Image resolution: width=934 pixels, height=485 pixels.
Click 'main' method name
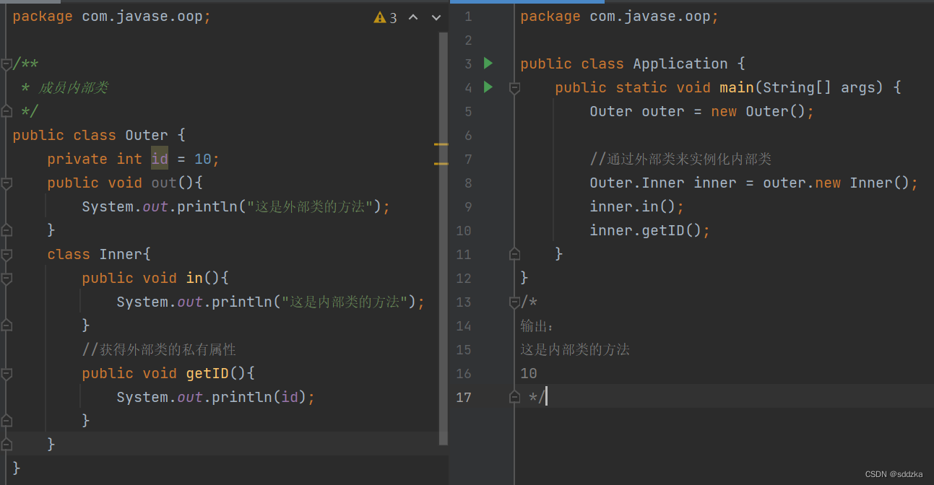[737, 87]
